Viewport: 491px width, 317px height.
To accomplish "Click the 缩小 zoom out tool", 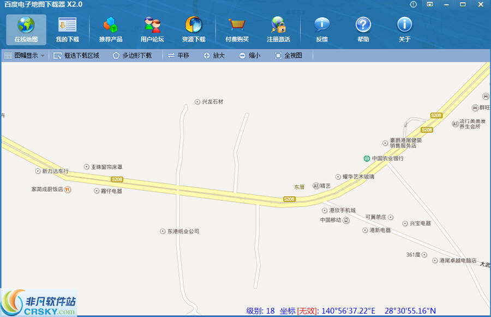I will (249, 56).
